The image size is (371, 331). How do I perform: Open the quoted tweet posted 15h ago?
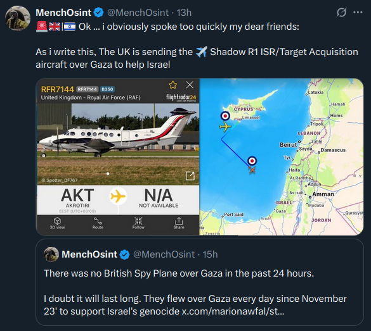click(x=200, y=282)
